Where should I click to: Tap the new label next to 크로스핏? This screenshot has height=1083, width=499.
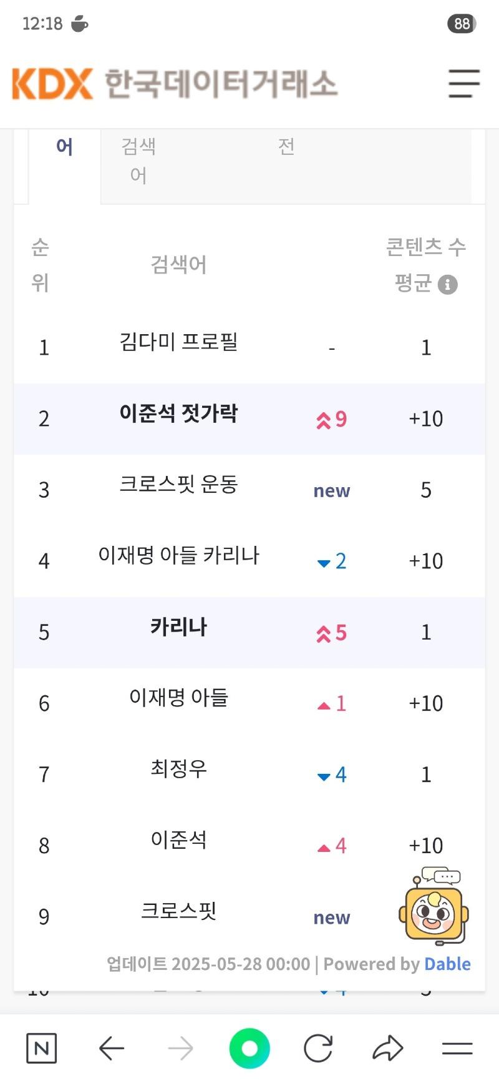pos(331,917)
